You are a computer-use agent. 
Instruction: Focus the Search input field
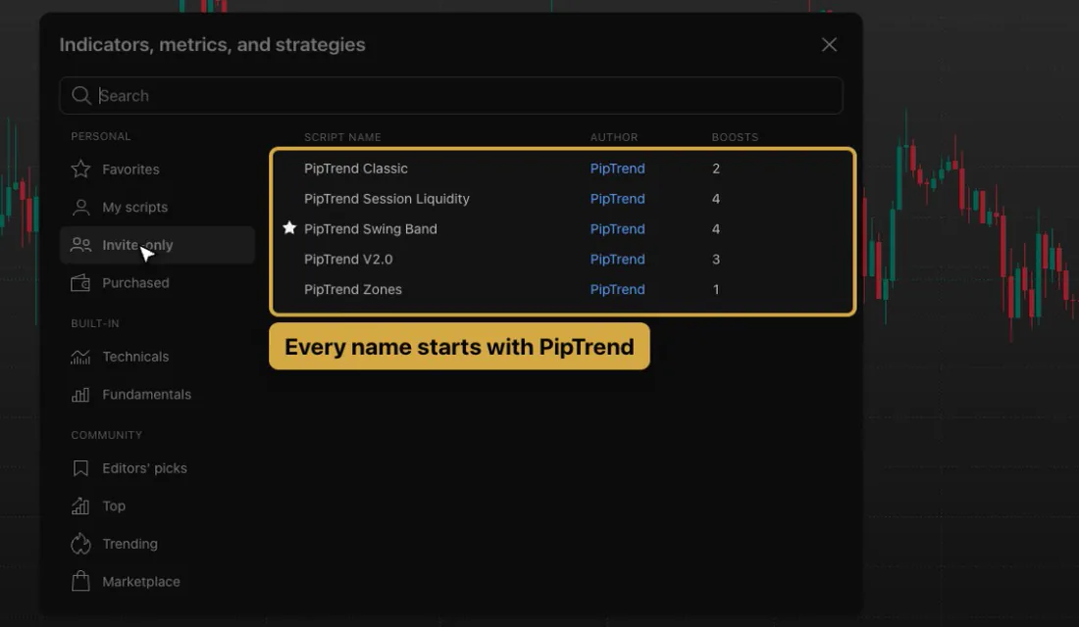coord(451,96)
